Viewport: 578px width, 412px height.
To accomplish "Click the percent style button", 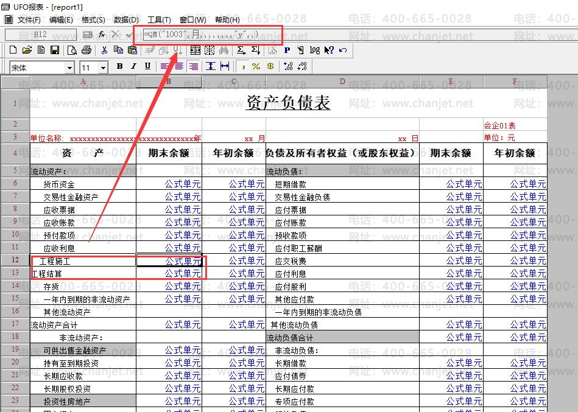I will [256, 66].
